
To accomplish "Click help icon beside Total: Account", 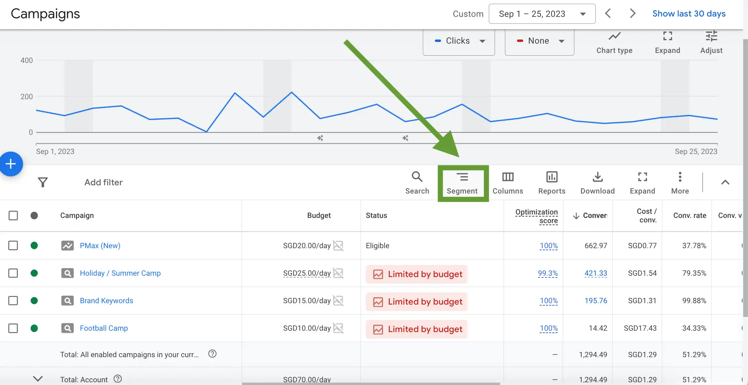I will (118, 379).
